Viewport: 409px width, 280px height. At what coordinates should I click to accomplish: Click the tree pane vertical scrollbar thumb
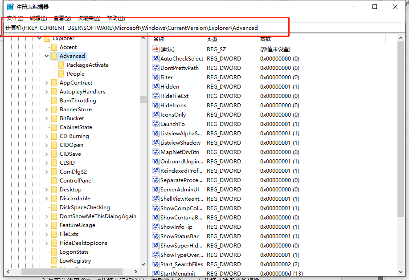point(143,99)
